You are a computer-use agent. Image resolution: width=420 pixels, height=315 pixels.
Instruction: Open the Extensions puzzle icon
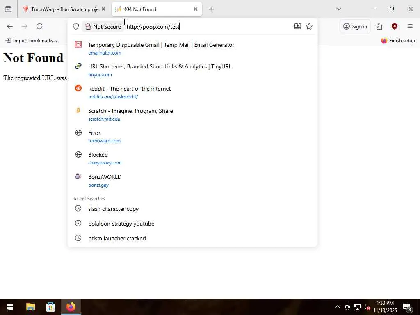[379, 26]
